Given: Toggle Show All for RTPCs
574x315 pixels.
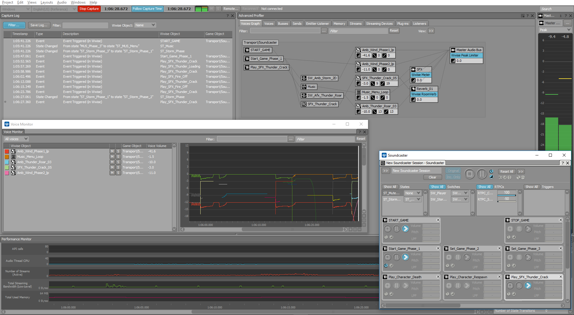Looking at the screenshot, I should [485, 187].
